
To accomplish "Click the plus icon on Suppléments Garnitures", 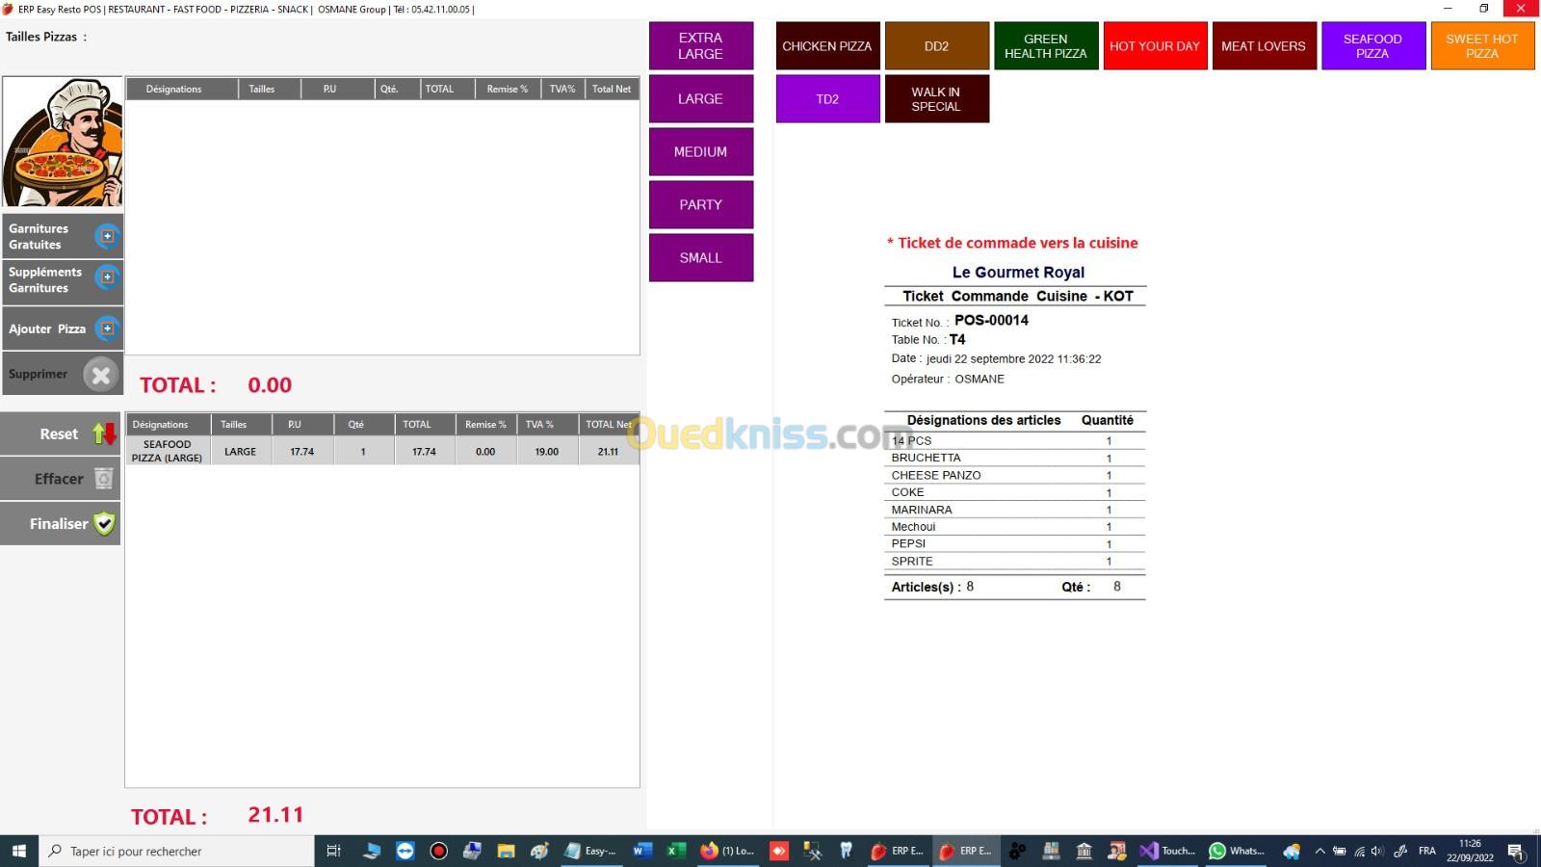I will pyautogui.click(x=107, y=277).
